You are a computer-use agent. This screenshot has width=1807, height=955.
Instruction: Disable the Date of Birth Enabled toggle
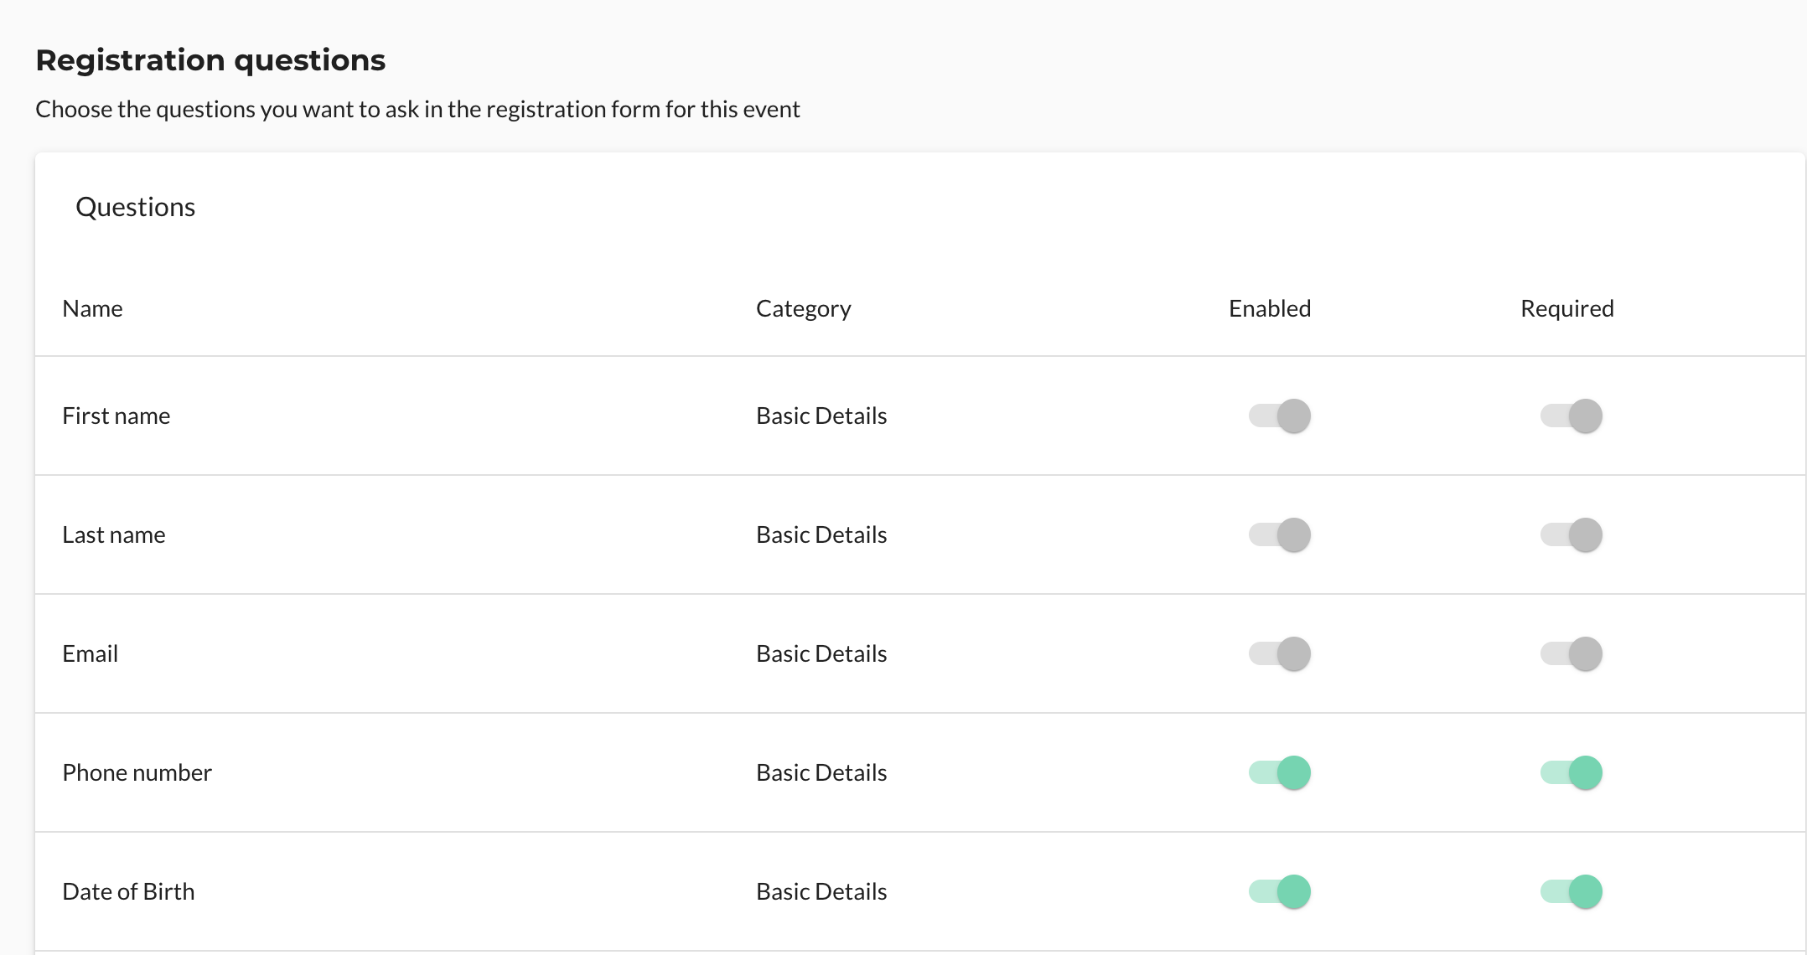[1279, 891]
